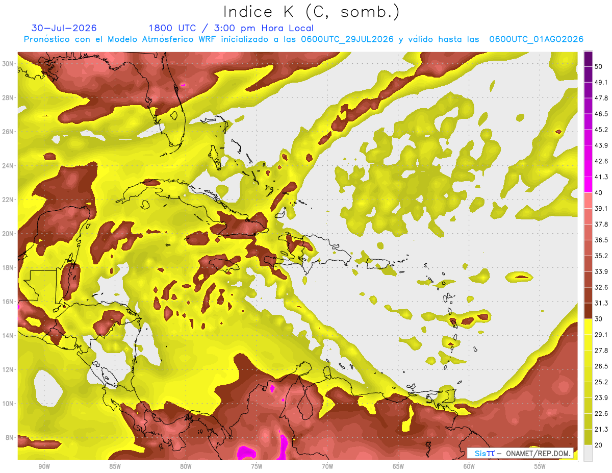Click the "60W" longitude label

(469, 466)
